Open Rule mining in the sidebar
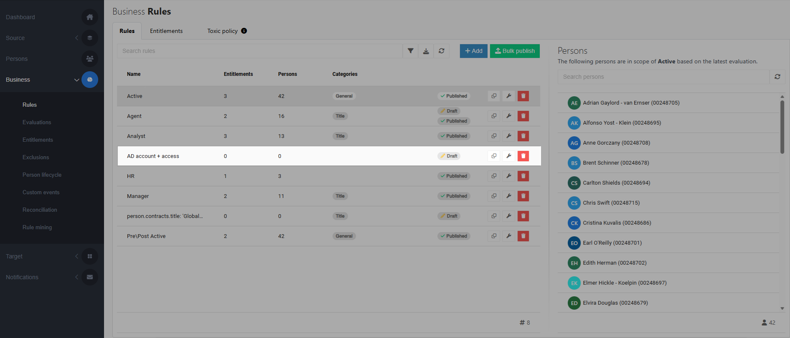The image size is (790, 338). point(37,227)
